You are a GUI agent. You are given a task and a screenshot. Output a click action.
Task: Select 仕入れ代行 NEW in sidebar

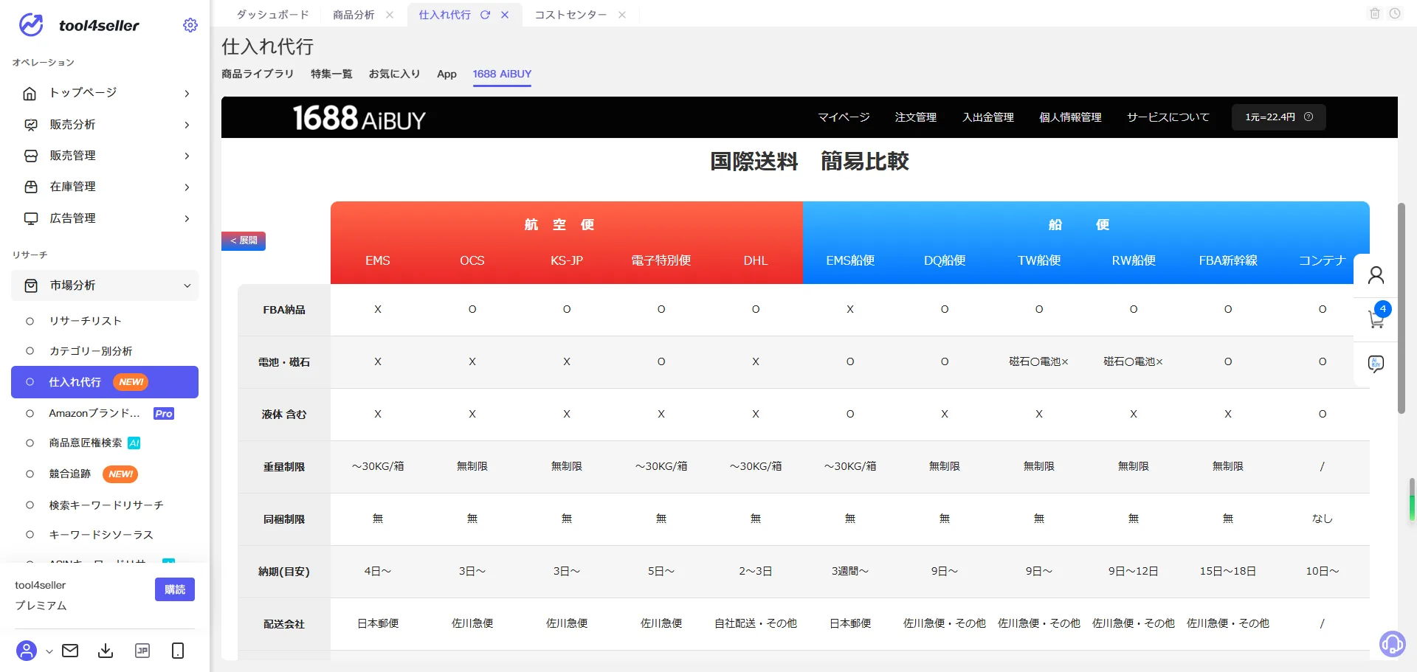click(x=105, y=382)
